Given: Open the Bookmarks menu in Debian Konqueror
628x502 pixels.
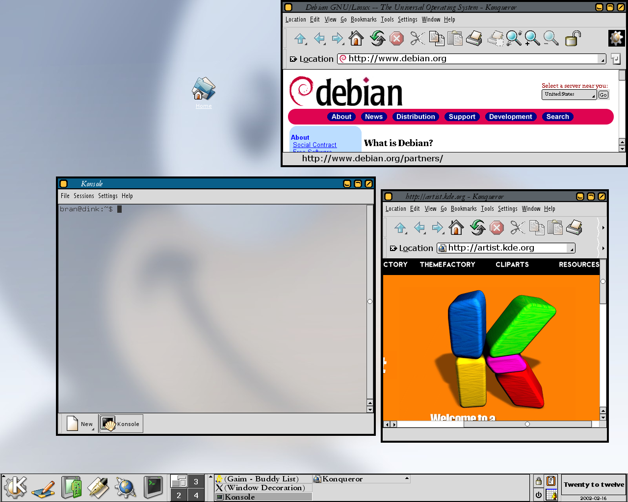Looking at the screenshot, I should (x=364, y=20).
